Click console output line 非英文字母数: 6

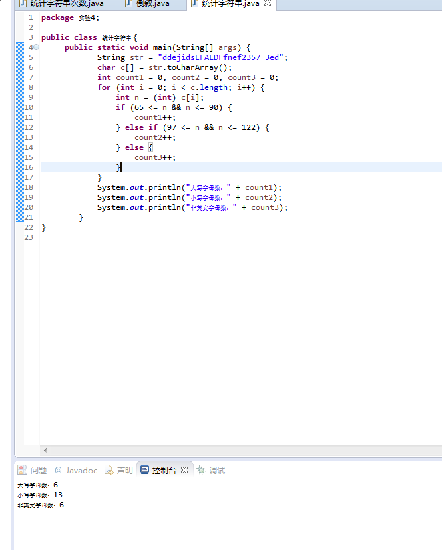41,505
